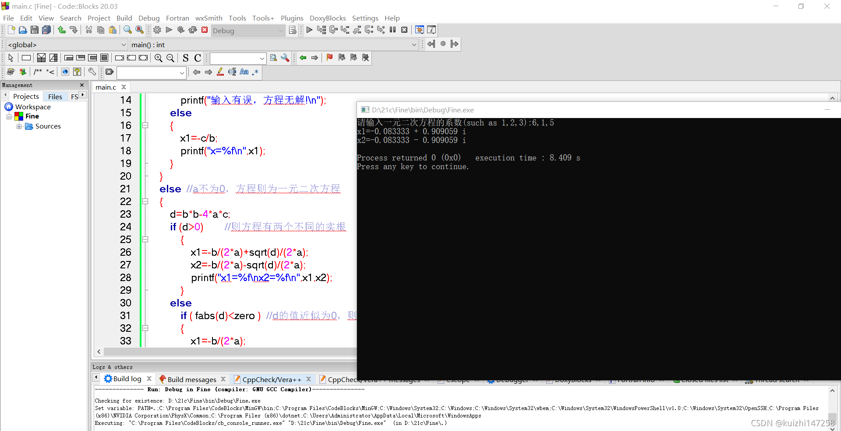The image size is (841, 431).
Task: Select the Workspace tree item
Action: [33, 107]
